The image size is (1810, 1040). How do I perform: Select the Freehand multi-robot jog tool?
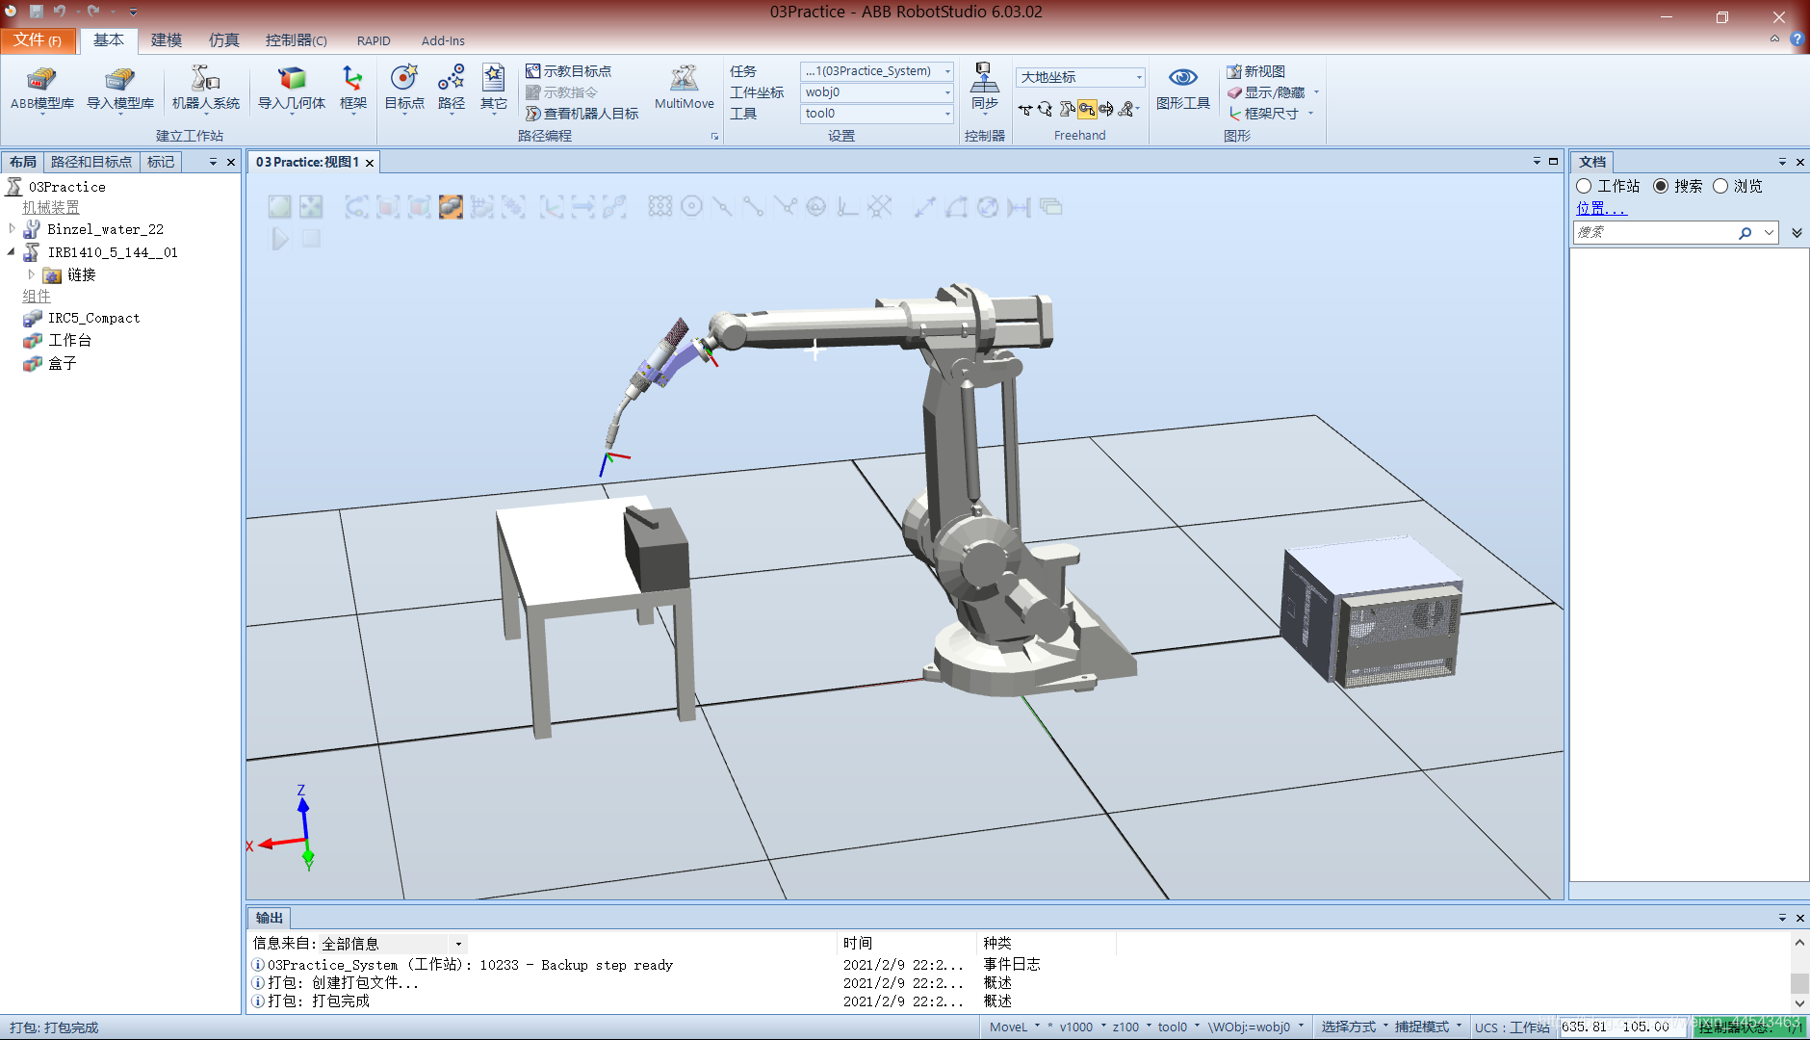pos(1126,109)
